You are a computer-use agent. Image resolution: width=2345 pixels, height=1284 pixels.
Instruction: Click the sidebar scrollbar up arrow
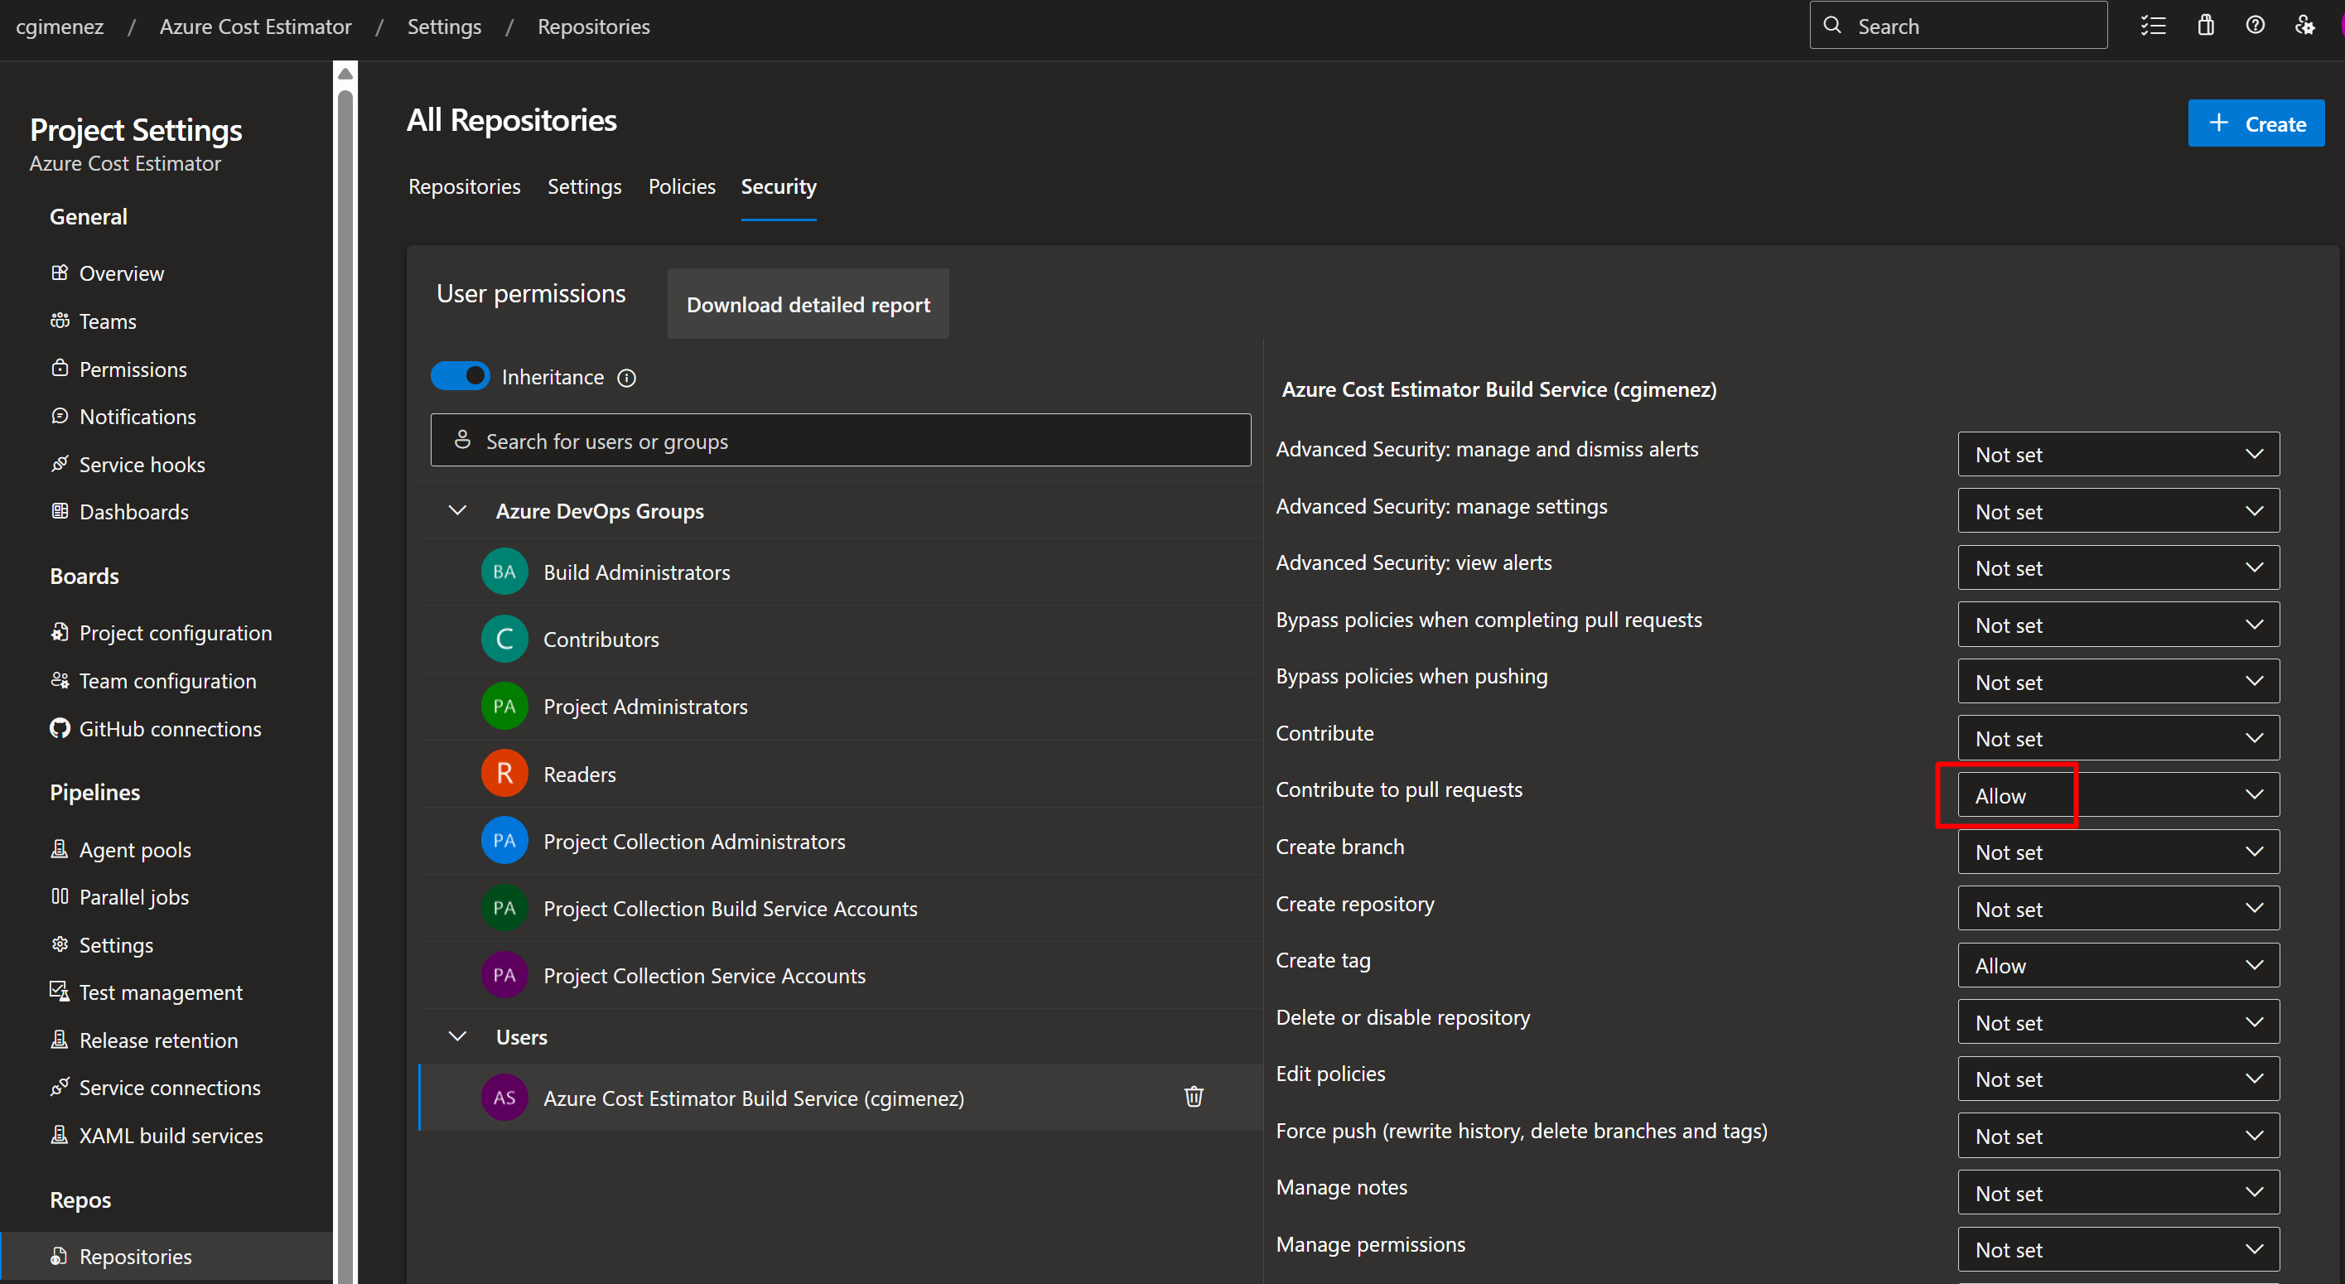pos(345,73)
